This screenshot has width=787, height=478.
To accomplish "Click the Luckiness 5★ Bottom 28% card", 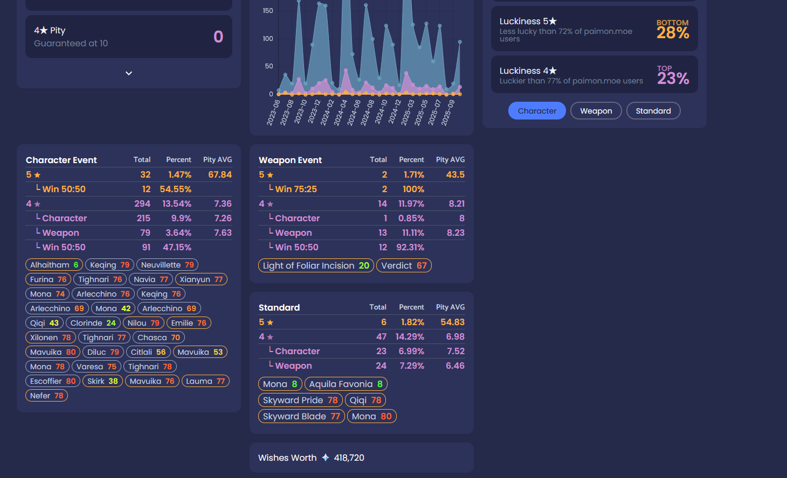I will coord(595,29).
